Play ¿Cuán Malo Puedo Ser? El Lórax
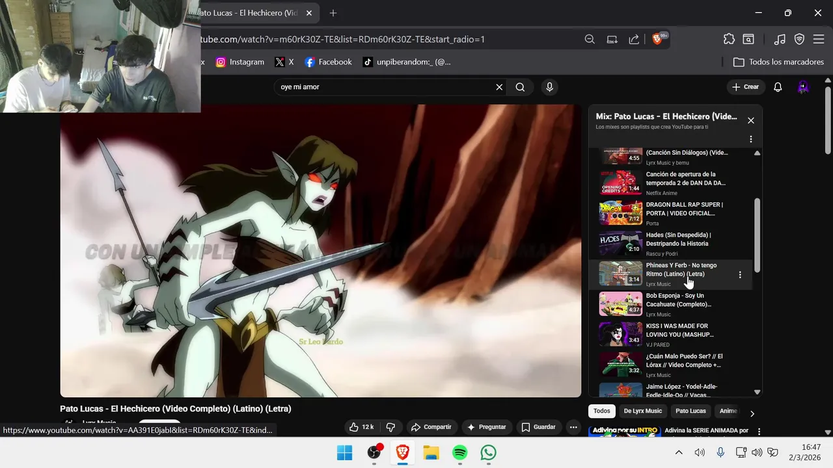This screenshot has width=833, height=468. (670, 365)
